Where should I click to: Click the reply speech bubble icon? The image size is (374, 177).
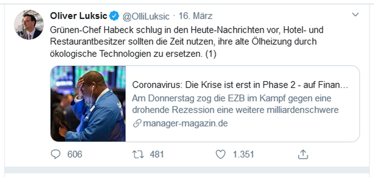tap(56, 154)
